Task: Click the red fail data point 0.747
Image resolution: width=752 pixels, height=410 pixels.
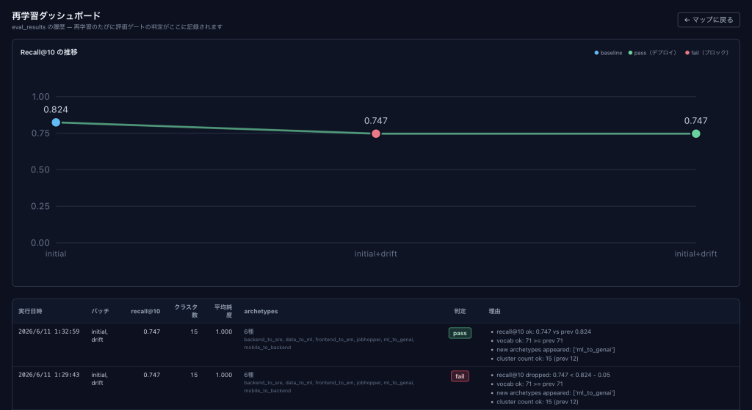Action: tap(376, 133)
